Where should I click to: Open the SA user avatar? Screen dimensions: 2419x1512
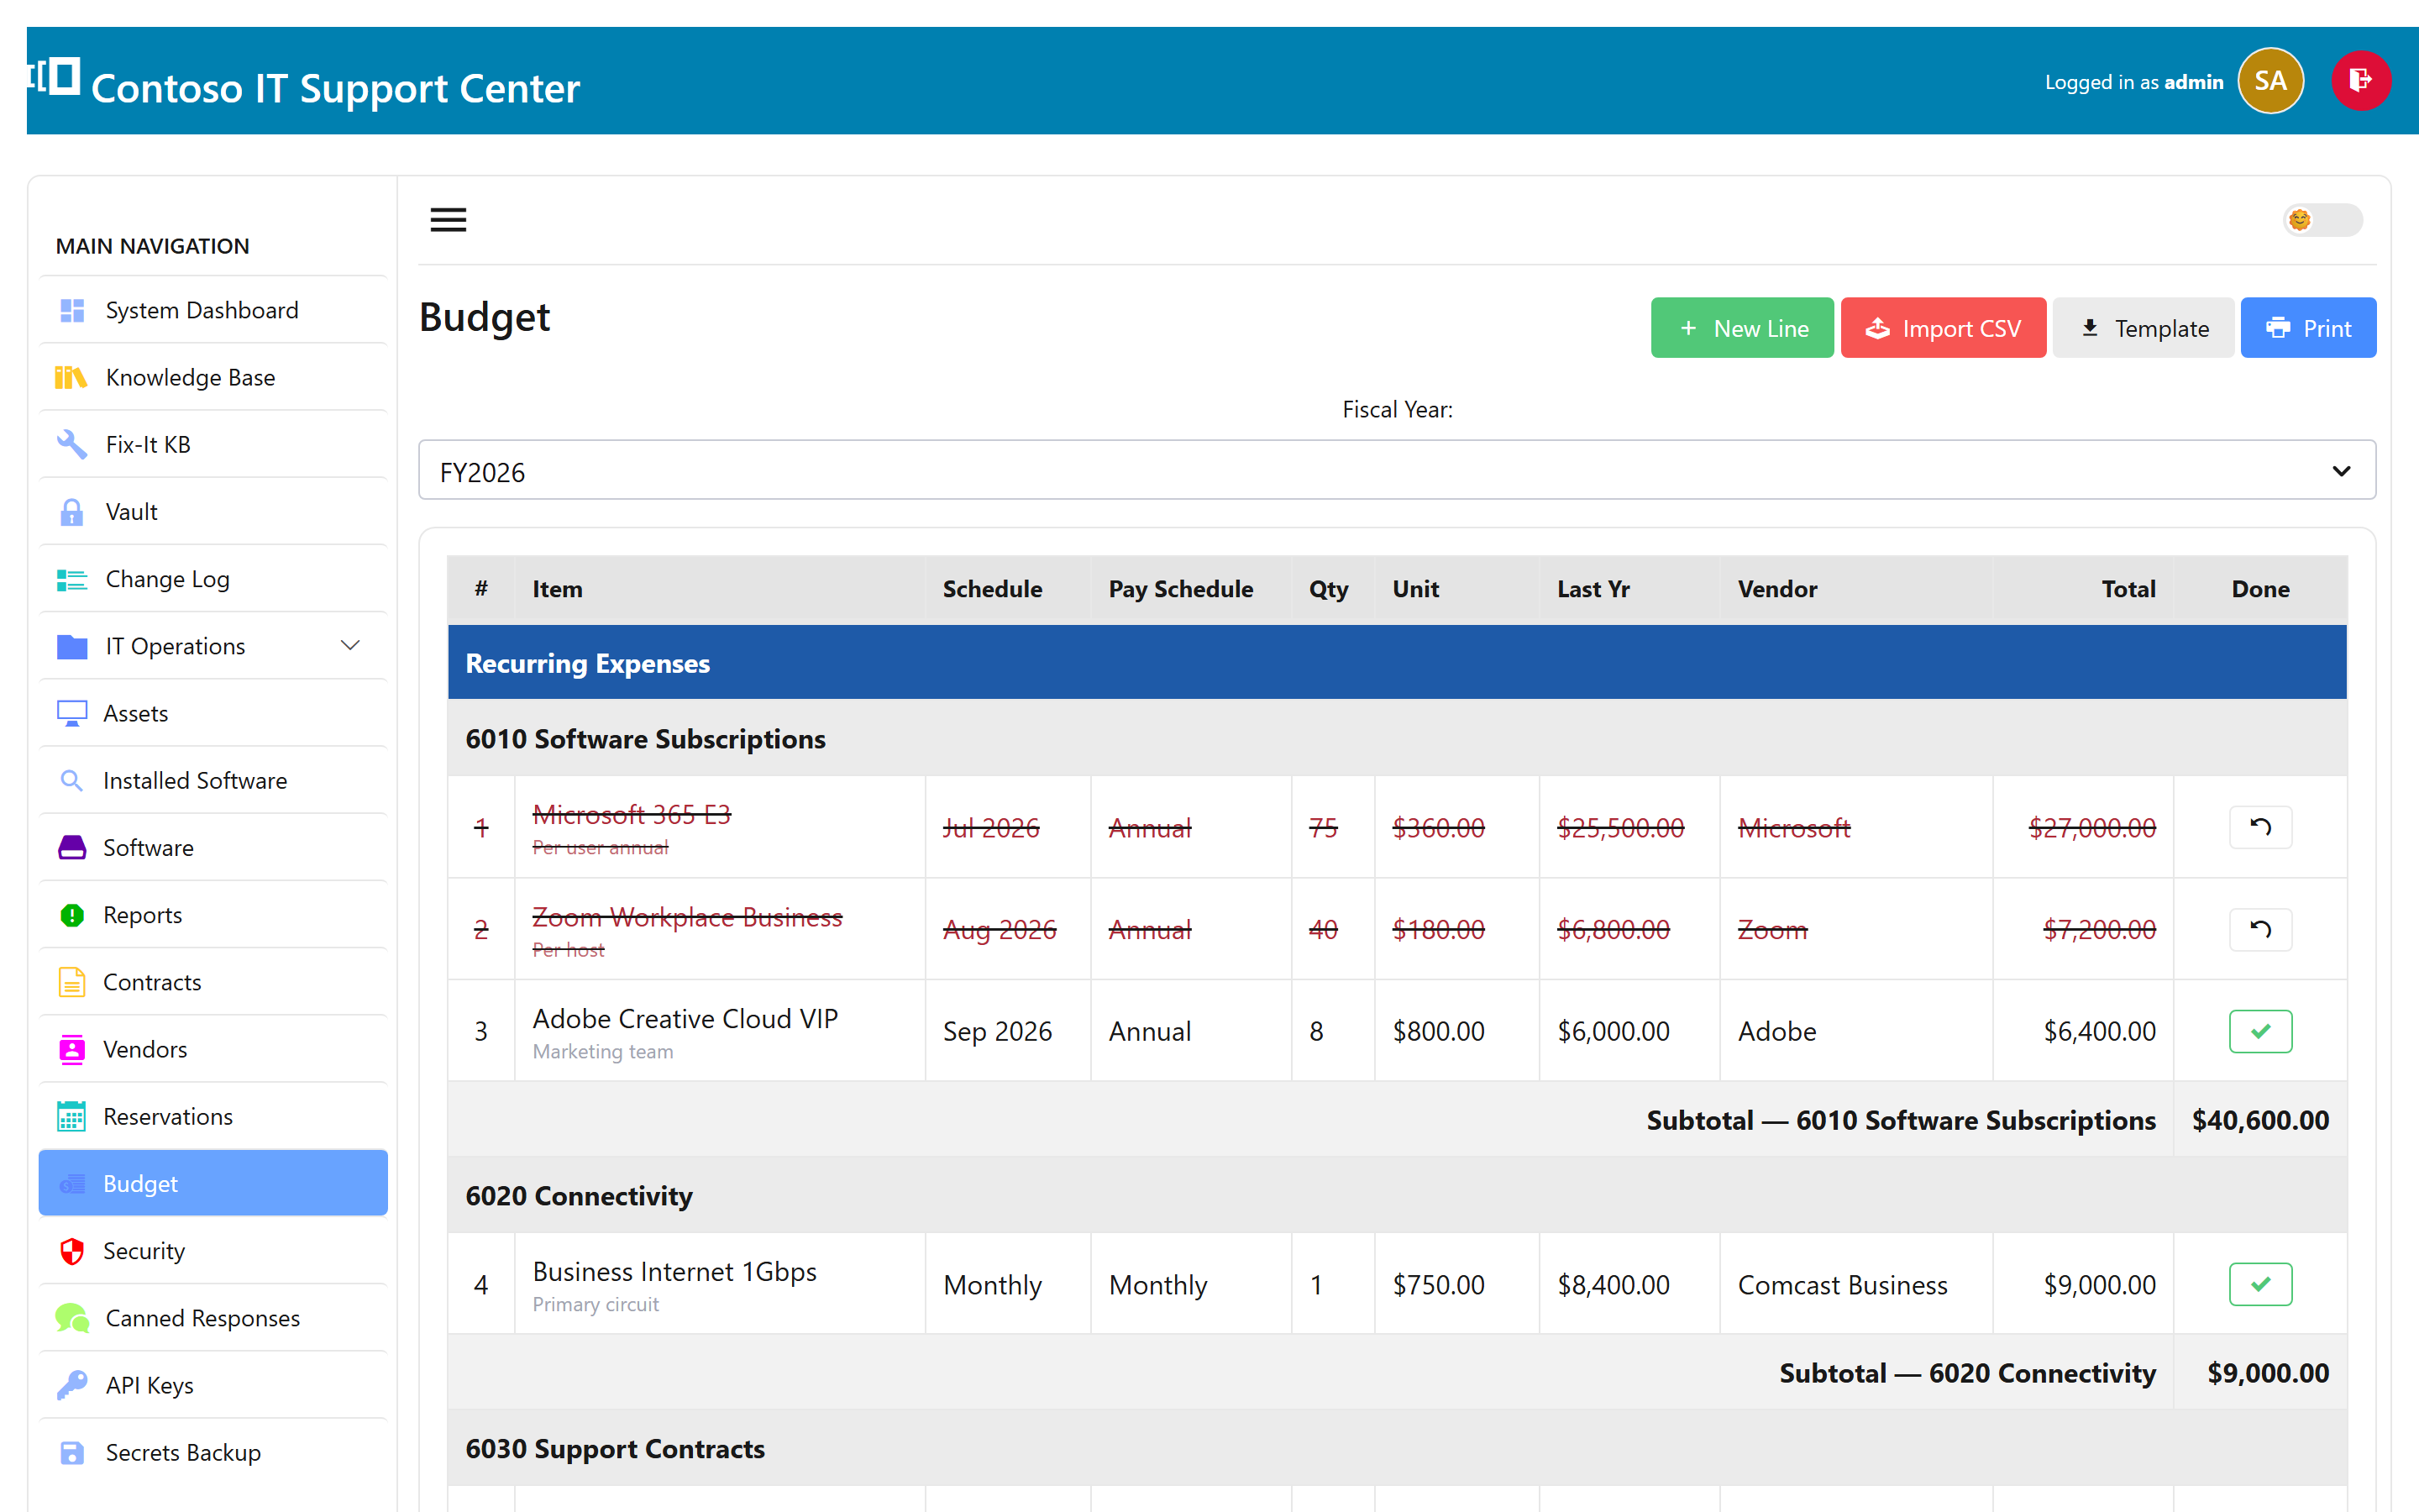click(x=2270, y=81)
